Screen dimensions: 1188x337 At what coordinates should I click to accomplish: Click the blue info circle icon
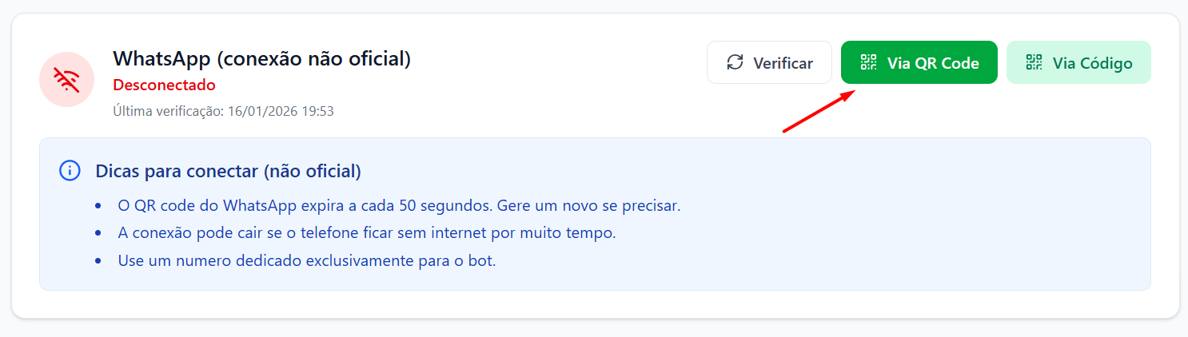tap(70, 171)
